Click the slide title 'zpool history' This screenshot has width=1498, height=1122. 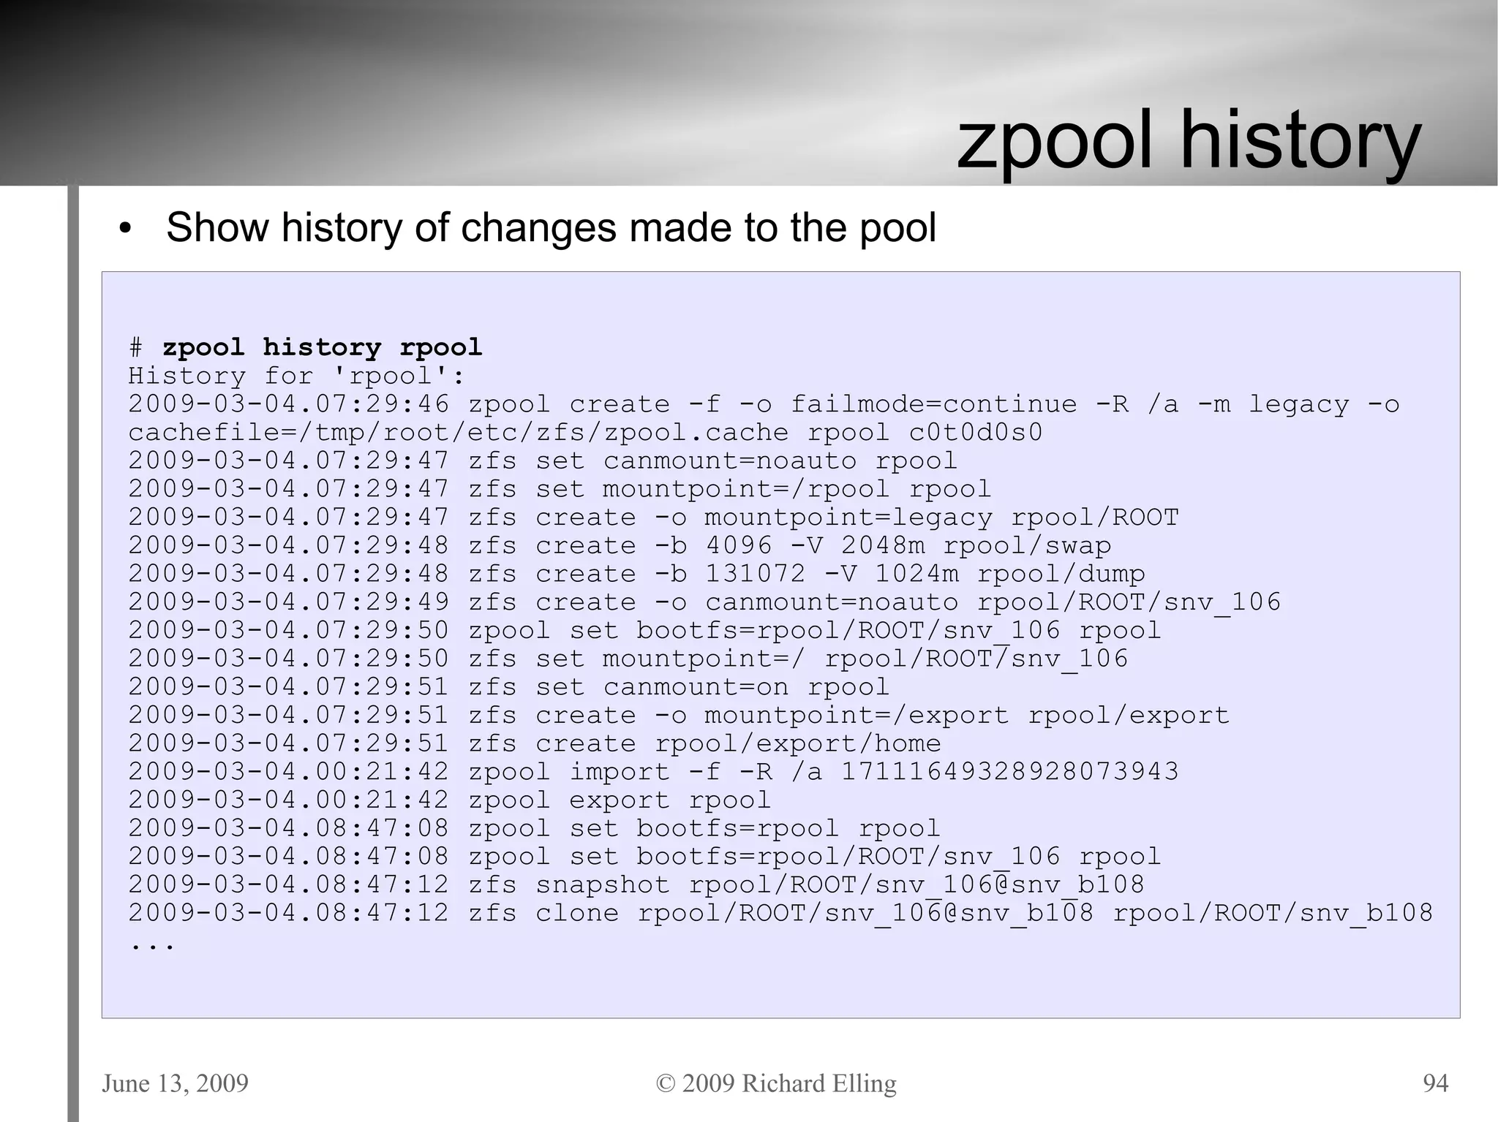pos(1189,141)
